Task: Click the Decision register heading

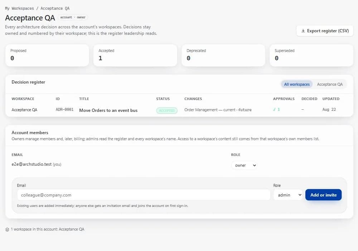Action: point(28,82)
